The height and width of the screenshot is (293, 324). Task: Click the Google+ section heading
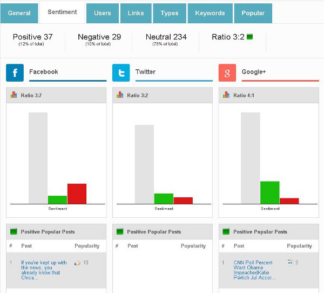tap(254, 72)
